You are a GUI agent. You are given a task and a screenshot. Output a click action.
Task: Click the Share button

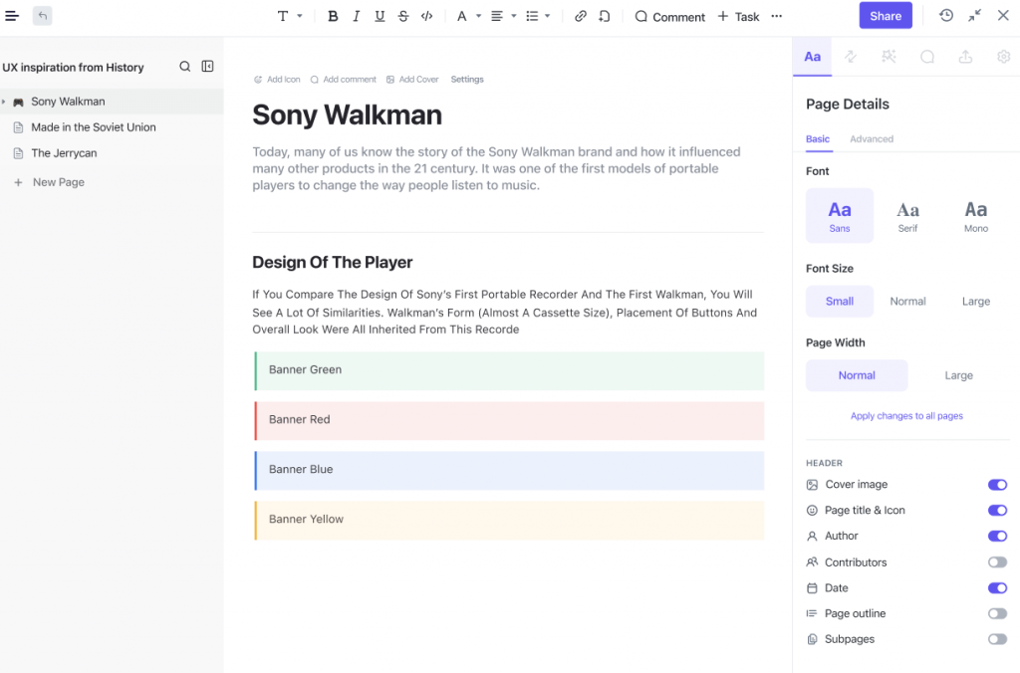click(x=886, y=16)
